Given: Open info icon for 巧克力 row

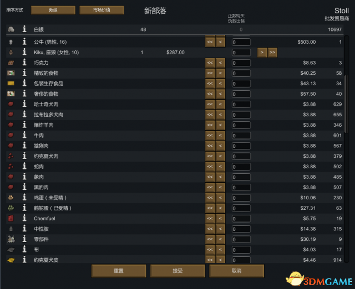Looking at the screenshot, I should click(x=24, y=63).
